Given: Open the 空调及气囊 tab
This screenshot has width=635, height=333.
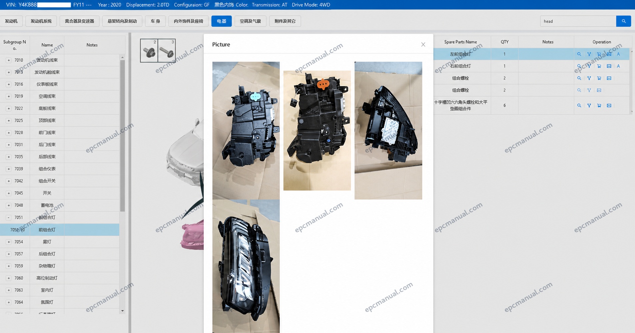Looking at the screenshot, I should 250,21.
